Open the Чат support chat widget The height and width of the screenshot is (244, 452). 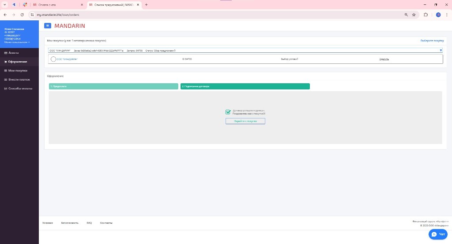tap(438, 234)
